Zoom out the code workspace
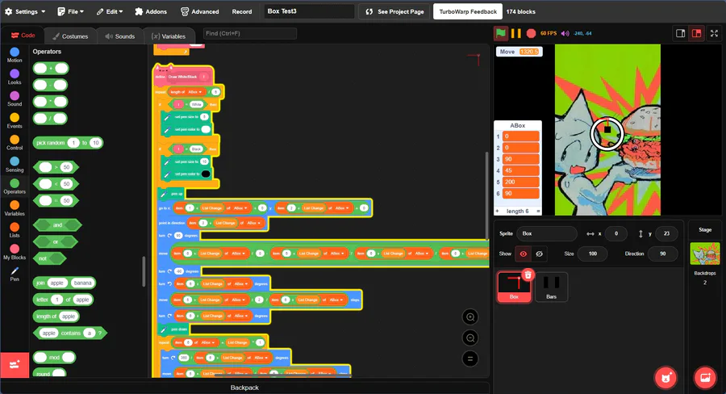 (x=470, y=338)
